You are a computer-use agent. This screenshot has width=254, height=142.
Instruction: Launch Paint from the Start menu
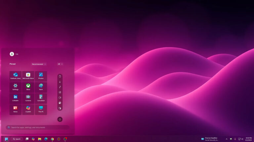(x=41, y=87)
